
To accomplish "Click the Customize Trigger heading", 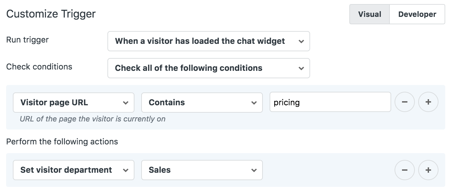I will pos(51,14).
